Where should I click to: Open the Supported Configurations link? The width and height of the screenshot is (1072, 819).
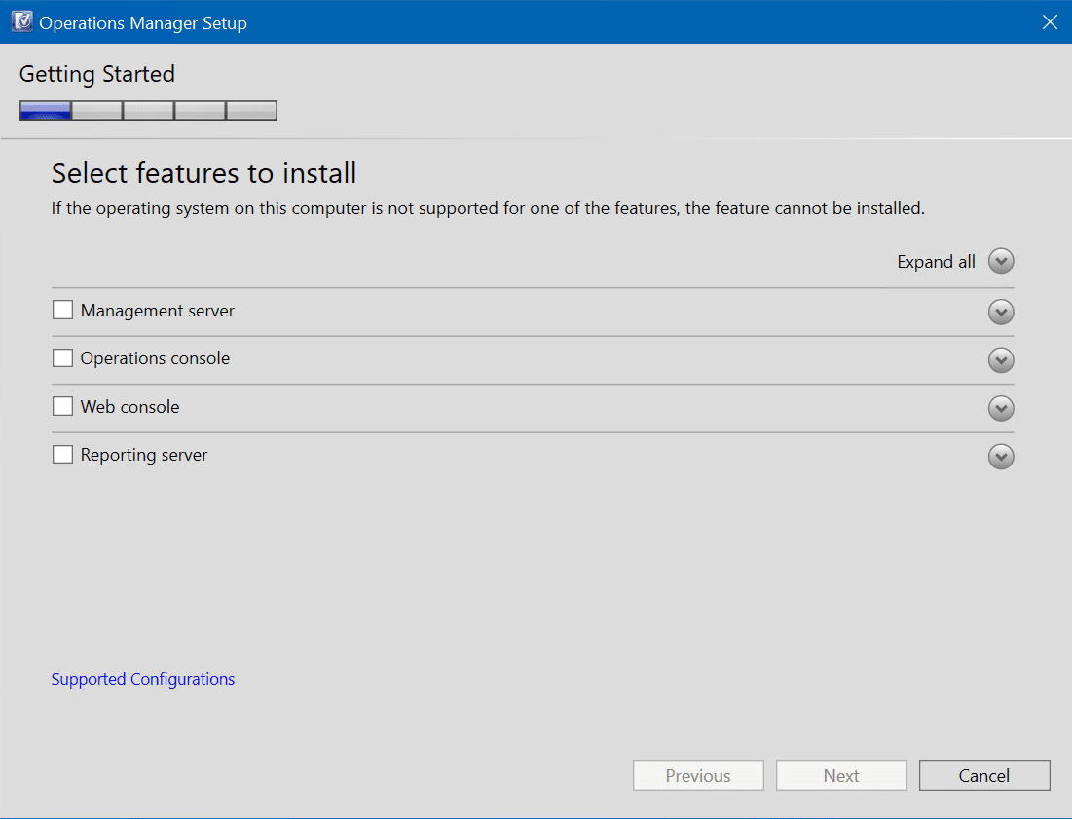coord(142,679)
